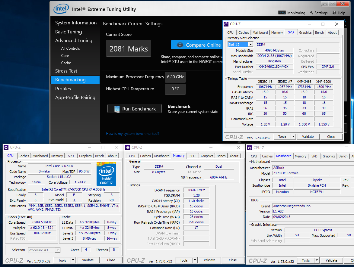The width and height of the screenshot is (354, 267).
Task: Open Tools dropdown arrow in CPU tab window
Action: tap(73, 260)
